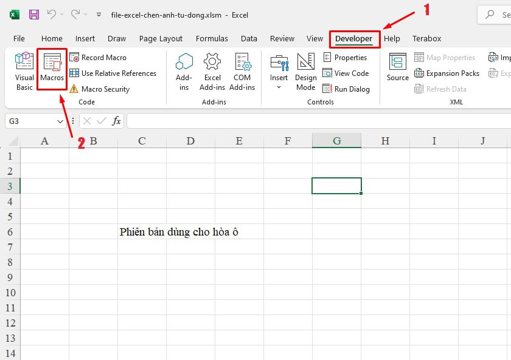Open the Add-ins button

click(x=184, y=72)
